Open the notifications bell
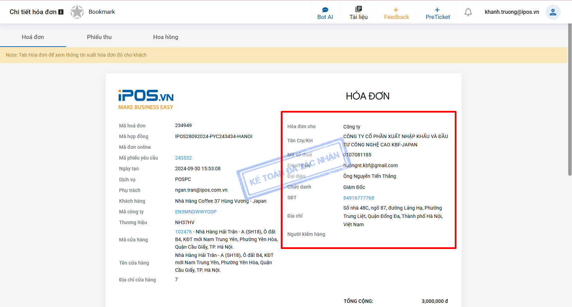The height and width of the screenshot is (307, 572). pos(468,12)
